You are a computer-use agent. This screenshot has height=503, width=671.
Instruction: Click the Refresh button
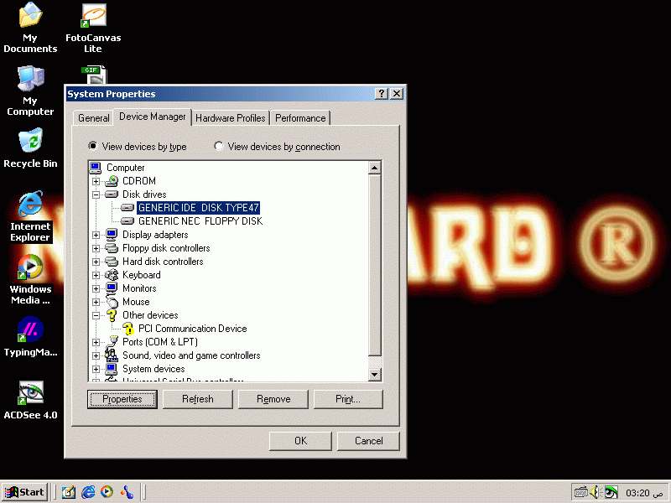point(198,399)
